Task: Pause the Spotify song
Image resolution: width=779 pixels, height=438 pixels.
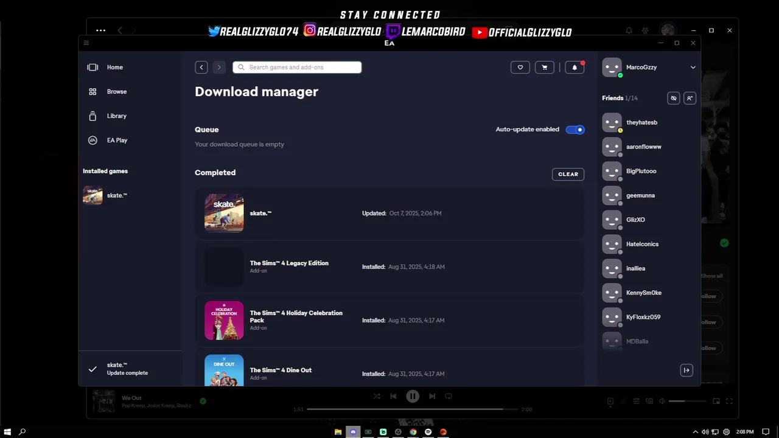Action: click(413, 396)
